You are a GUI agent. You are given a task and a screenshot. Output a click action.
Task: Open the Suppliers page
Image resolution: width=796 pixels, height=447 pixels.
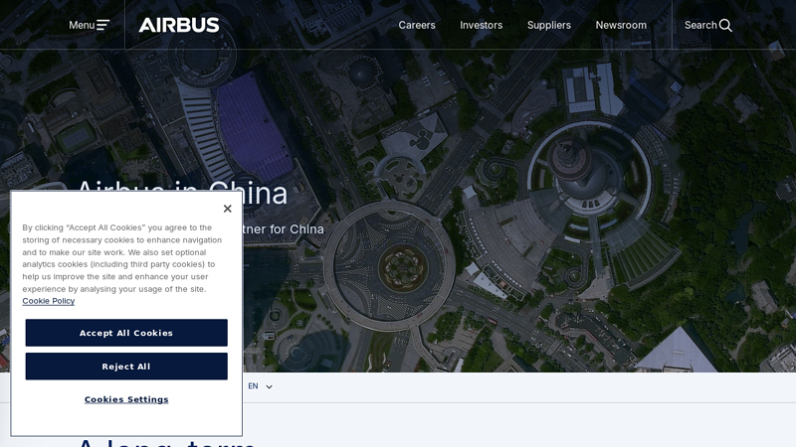coord(549,25)
